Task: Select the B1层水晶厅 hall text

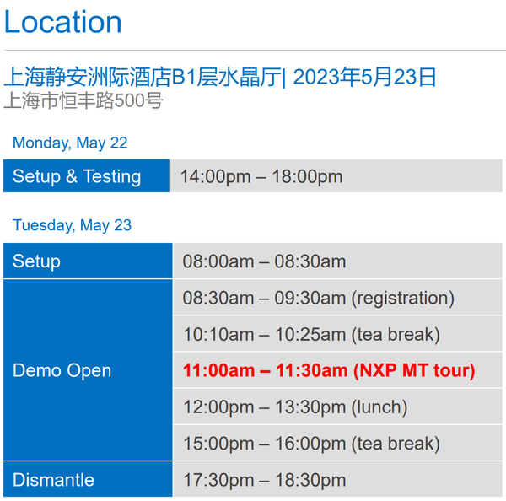Action: (x=227, y=78)
